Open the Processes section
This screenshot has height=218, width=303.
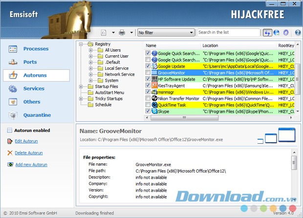coord(36,49)
